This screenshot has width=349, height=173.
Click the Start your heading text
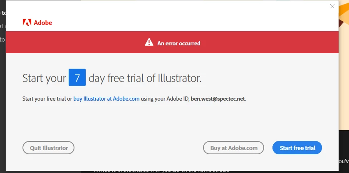pos(44,78)
